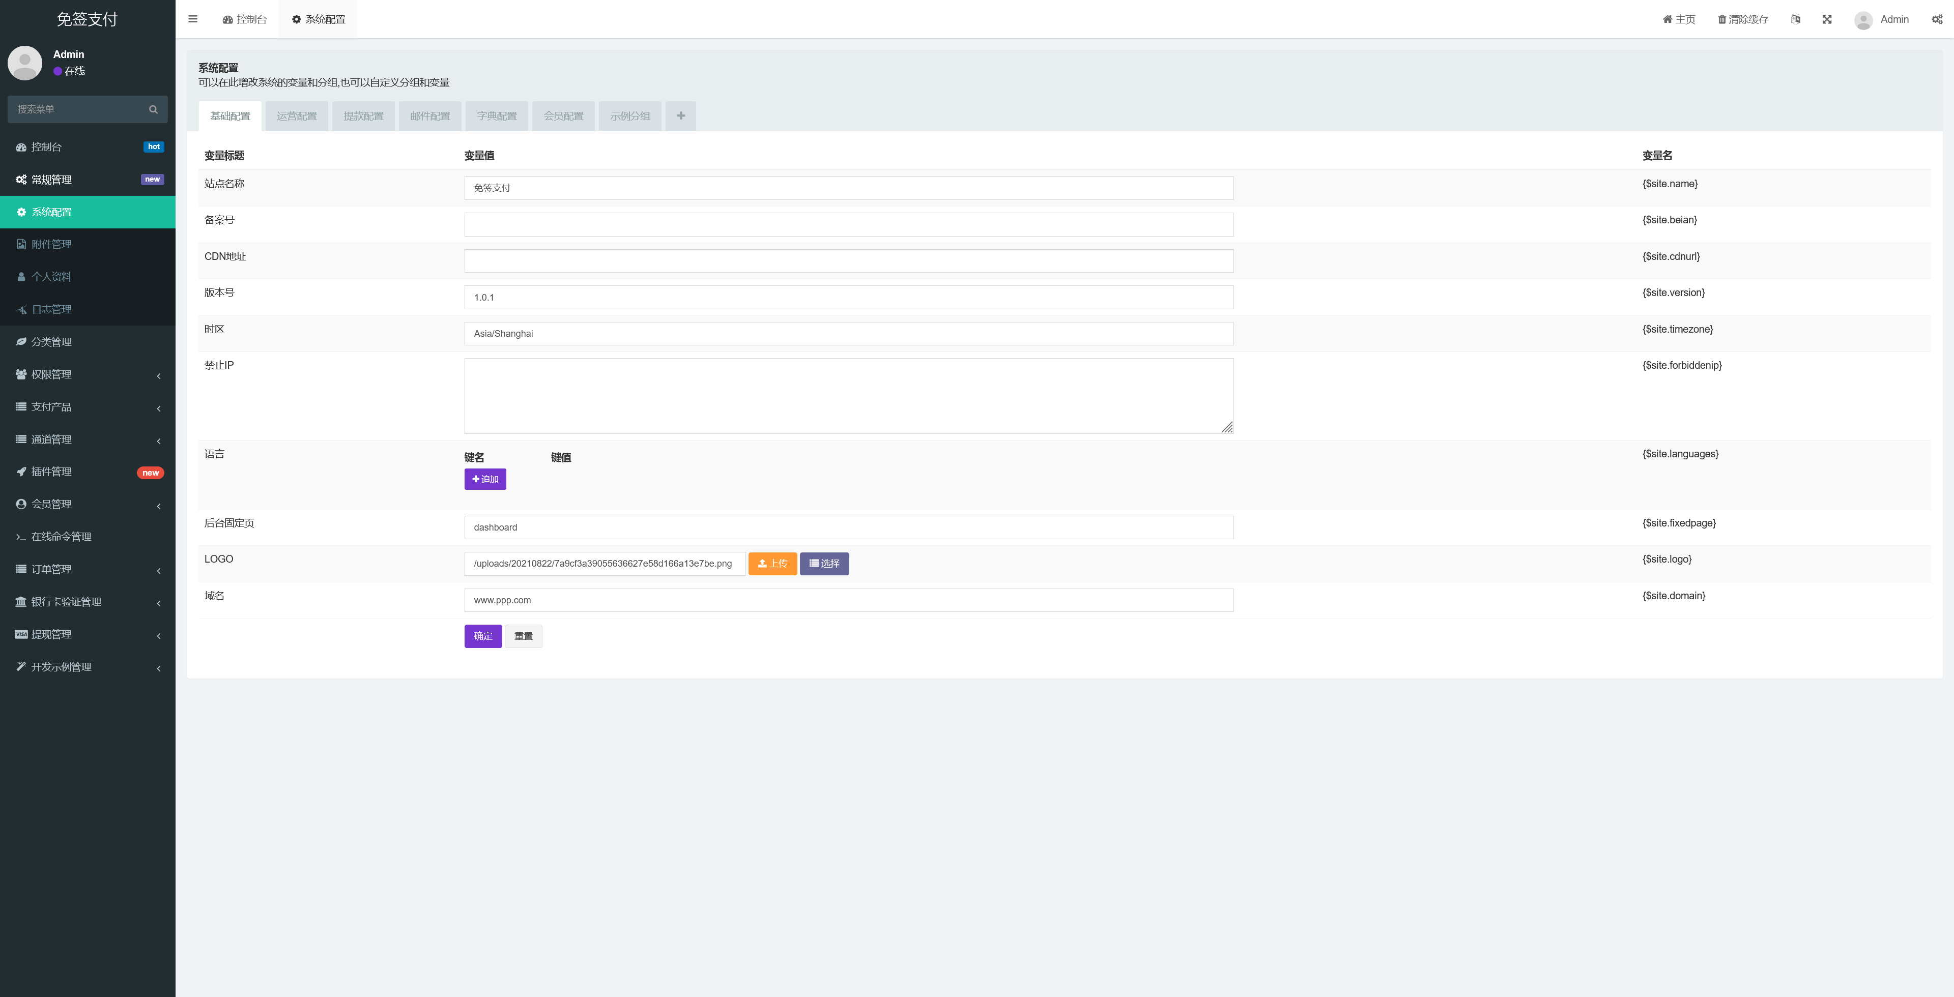Viewport: 1954px width, 997px height.
Task: Click the 追加 append button
Action: coord(485,479)
